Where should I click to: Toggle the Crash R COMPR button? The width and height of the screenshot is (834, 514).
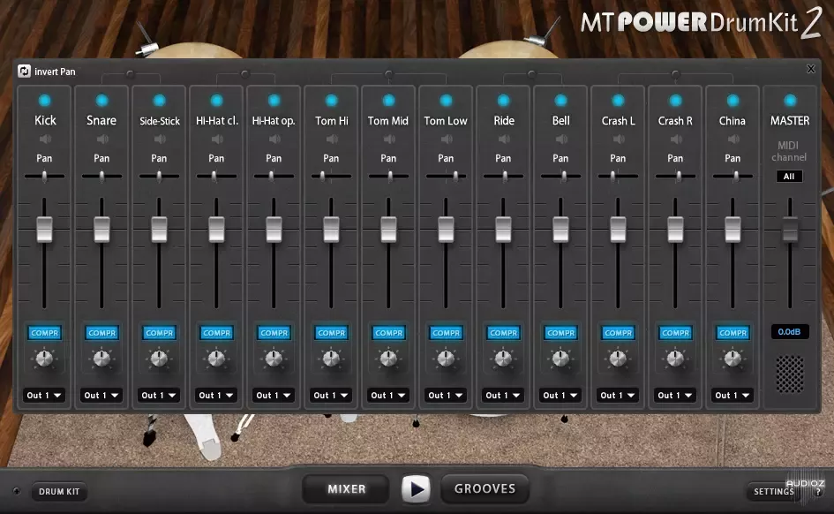click(676, 333)
